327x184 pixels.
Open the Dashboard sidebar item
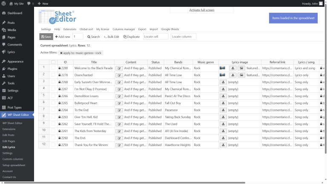tap(14, 13)
